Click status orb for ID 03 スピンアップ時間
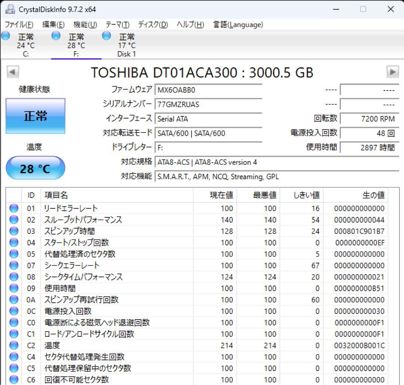Image resolution: width=404 pixels, height=385 pixels. tap(14, 231)
